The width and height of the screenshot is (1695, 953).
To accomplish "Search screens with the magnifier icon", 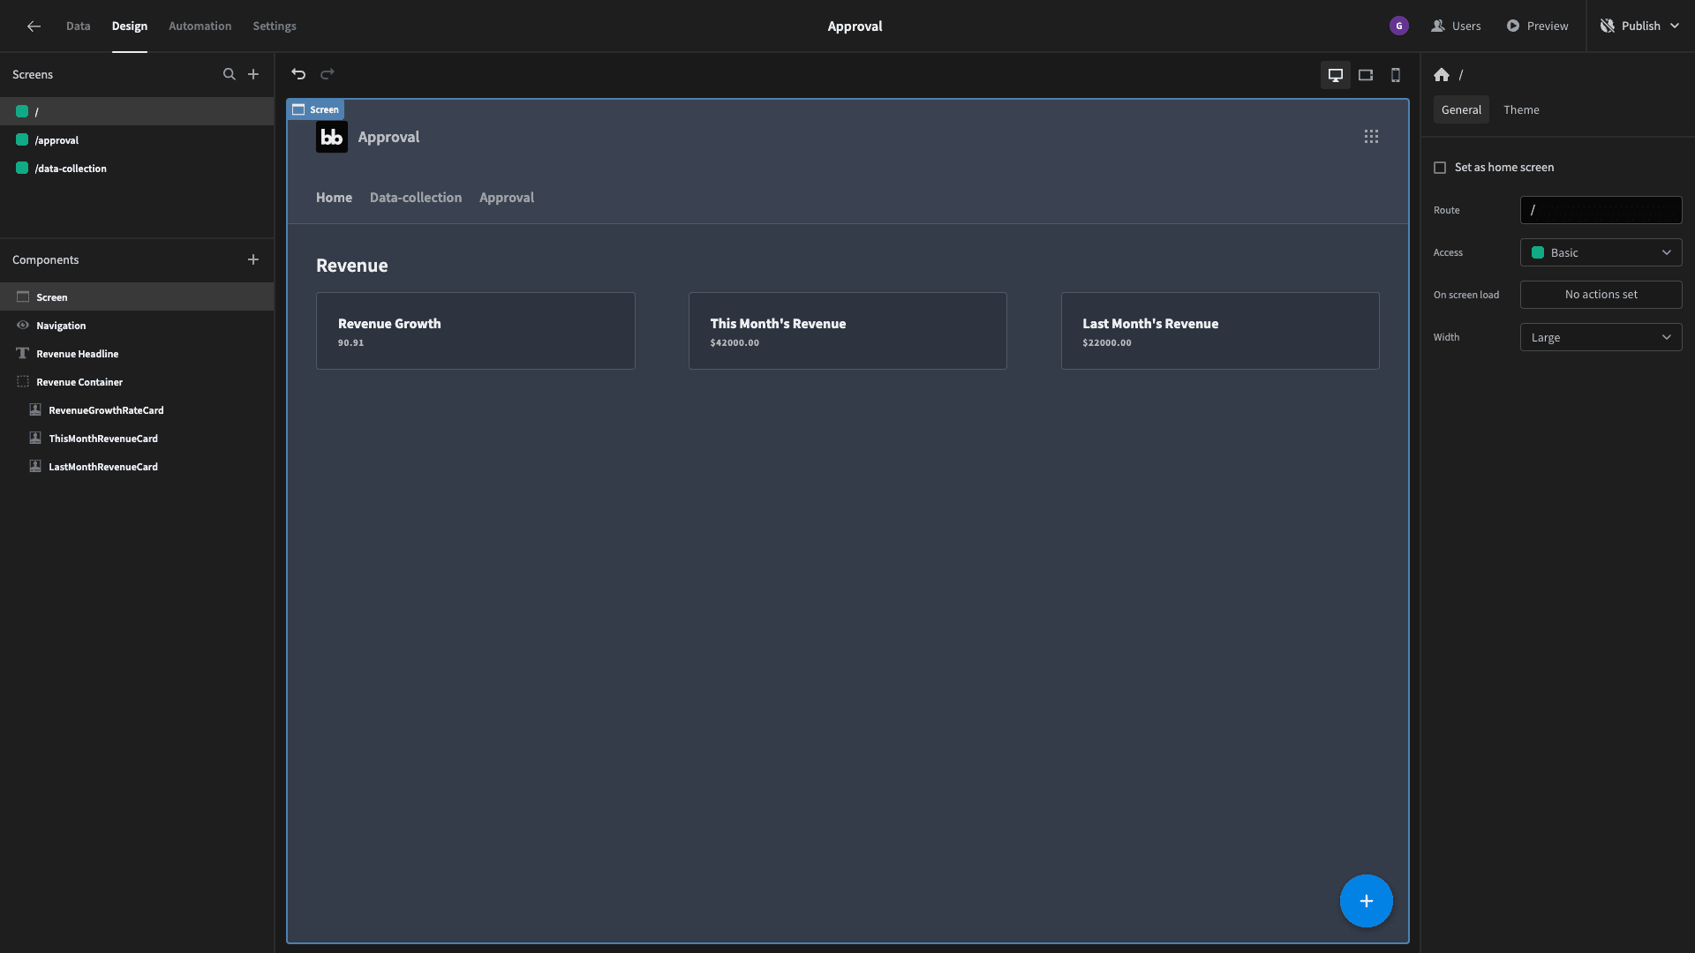I will click(x=230, y=74).
